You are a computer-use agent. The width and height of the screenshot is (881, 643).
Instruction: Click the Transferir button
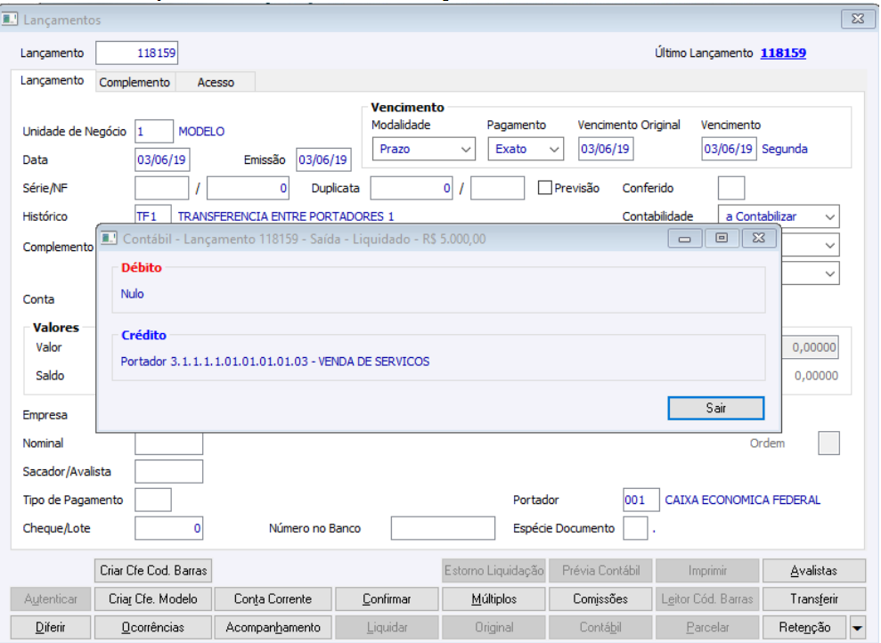tap(813, 599)
